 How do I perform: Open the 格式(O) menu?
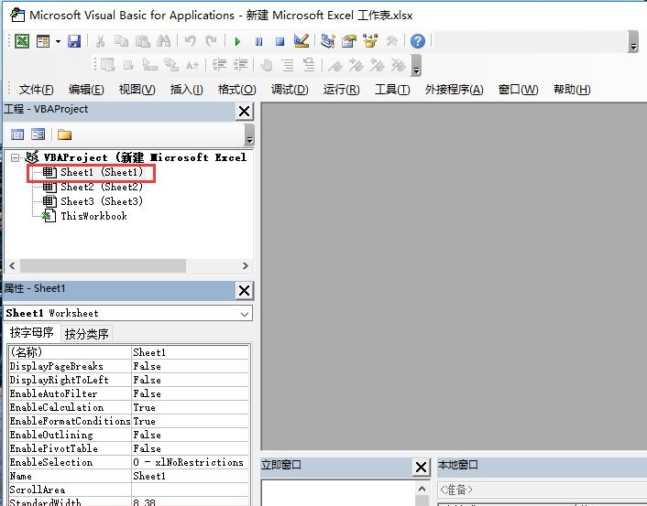coord(236,90)
